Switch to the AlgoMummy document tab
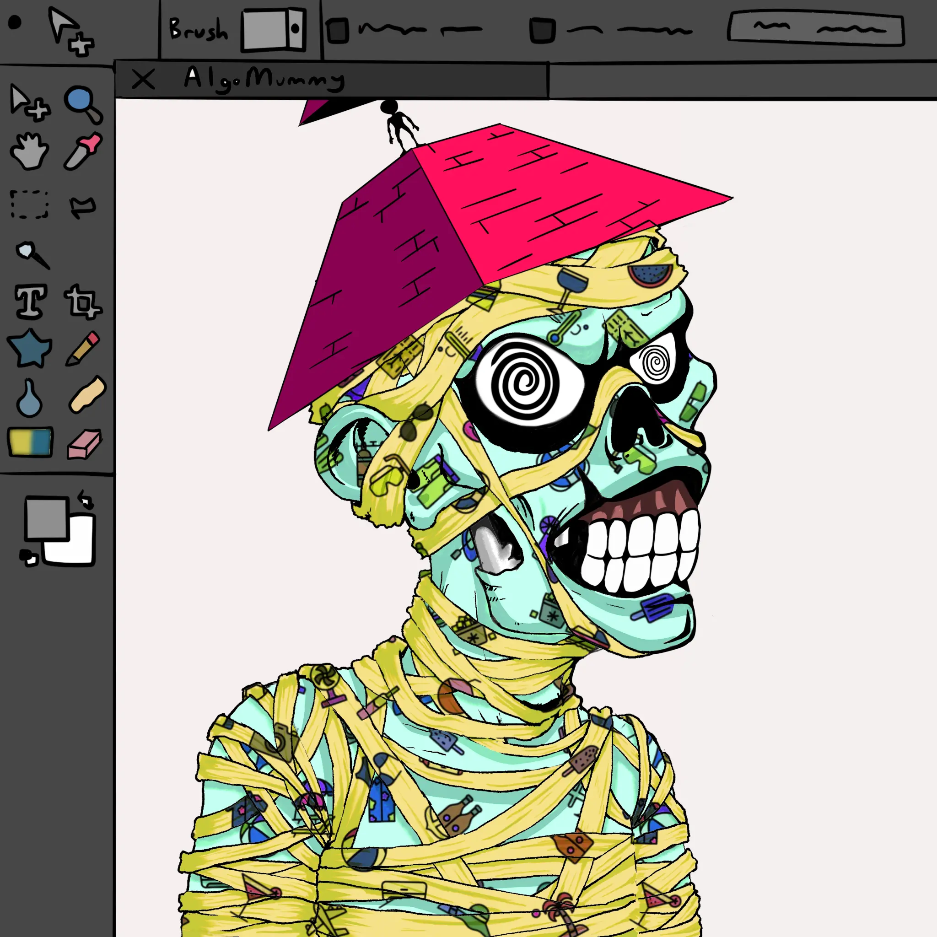 click(x=264, y=79)
